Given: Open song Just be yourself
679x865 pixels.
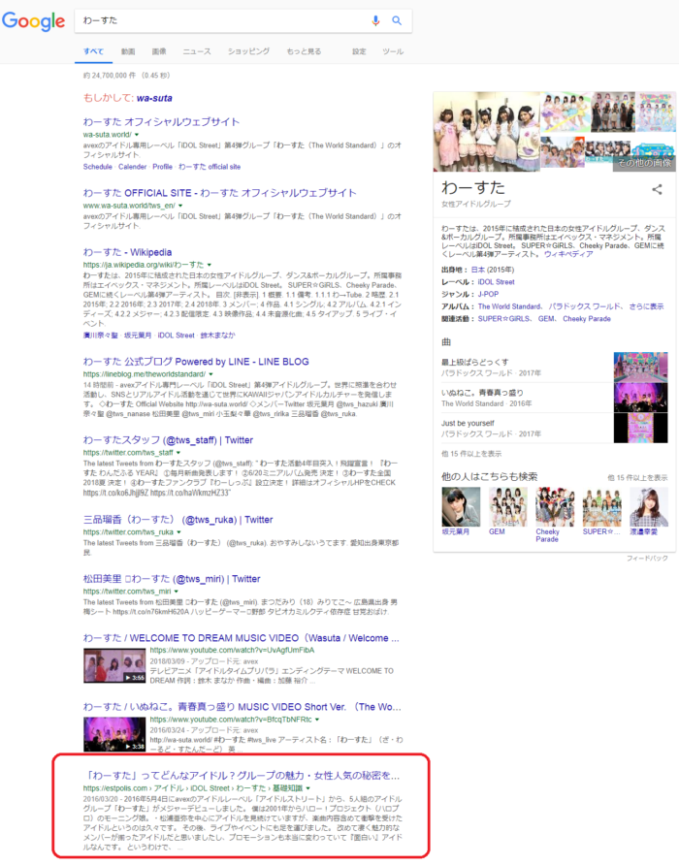Looking at the screenshot, I should [468, 423].
